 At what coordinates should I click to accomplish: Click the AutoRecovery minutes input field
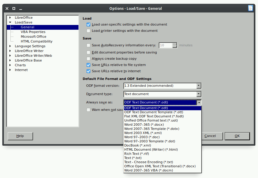(x=166, y=45)
